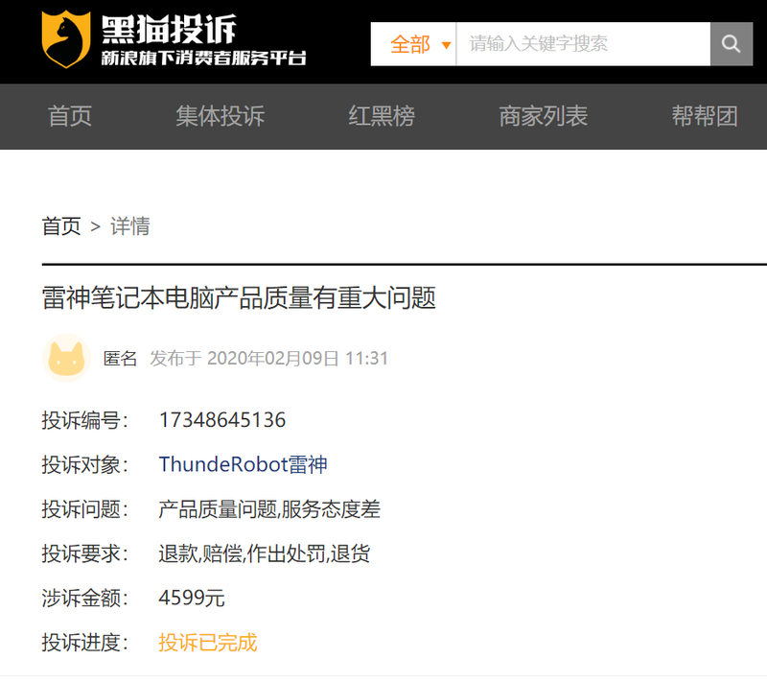Click the 请输入关键字搜索 search field

583,44
